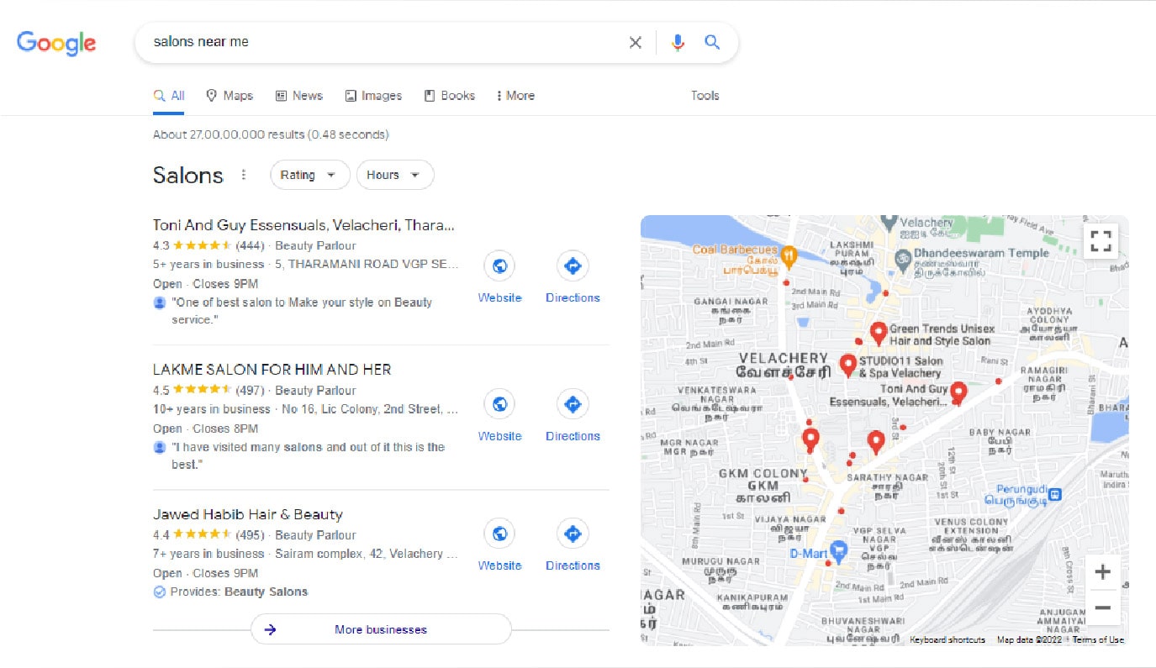Screen dimensions: 1156x668
Task: Submit search with magnifier icon
Action: (712, 42)
